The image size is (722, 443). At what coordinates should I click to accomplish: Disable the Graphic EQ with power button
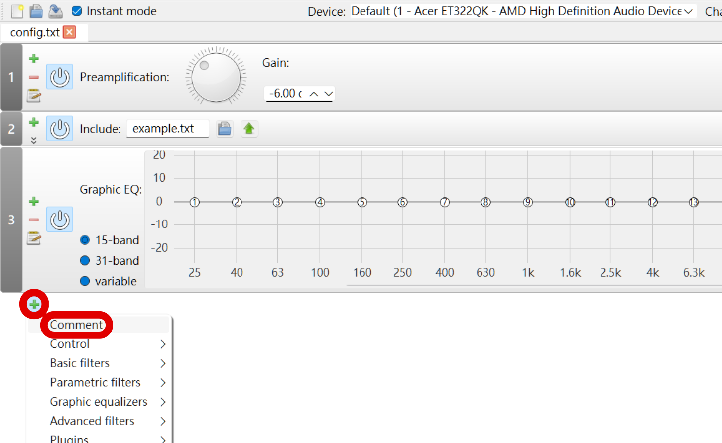coord(60,220)
